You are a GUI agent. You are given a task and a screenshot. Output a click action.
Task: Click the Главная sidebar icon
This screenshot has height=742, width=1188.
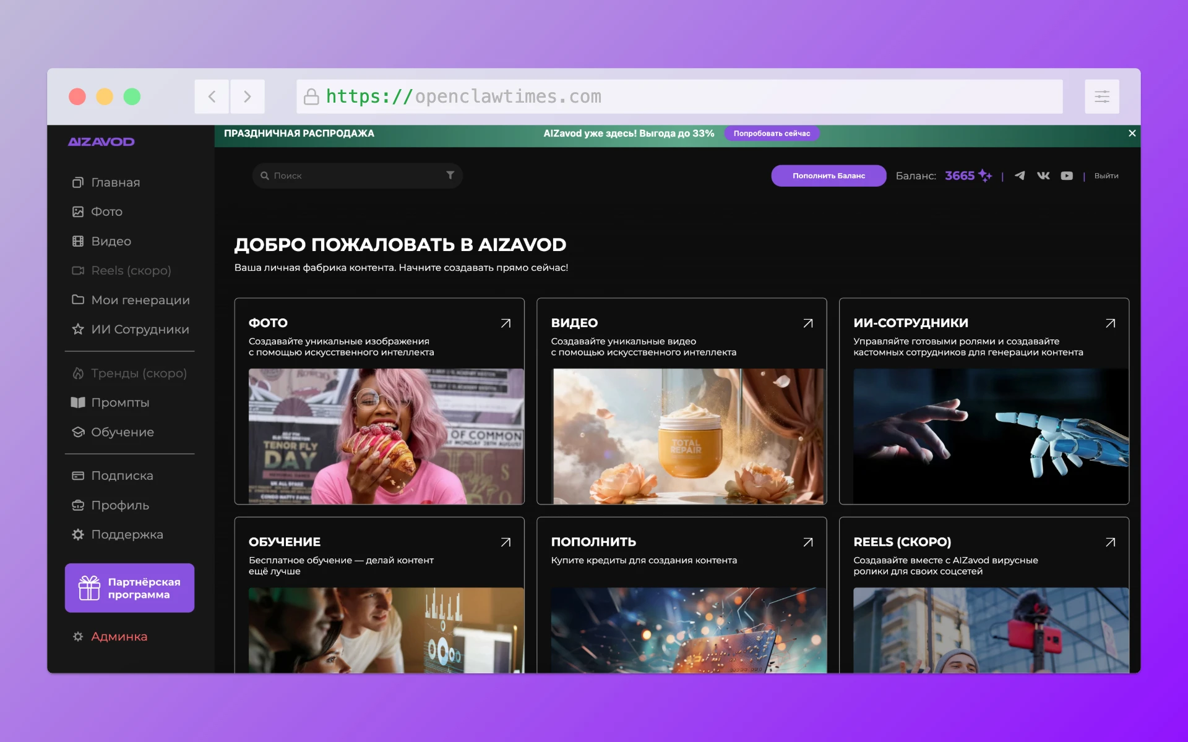[78, 182]
